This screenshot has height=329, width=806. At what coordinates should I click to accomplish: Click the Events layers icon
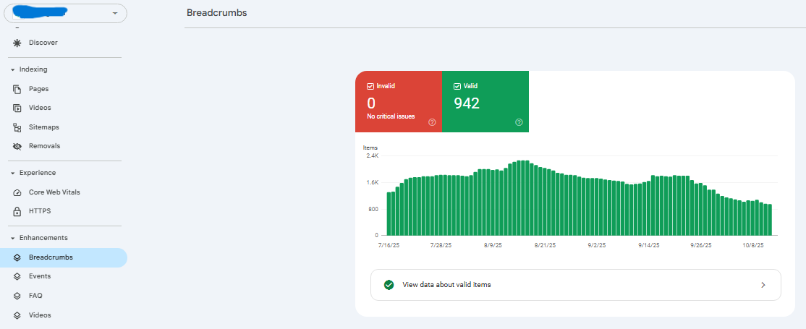pyautogui.click(x=17, y=276)
